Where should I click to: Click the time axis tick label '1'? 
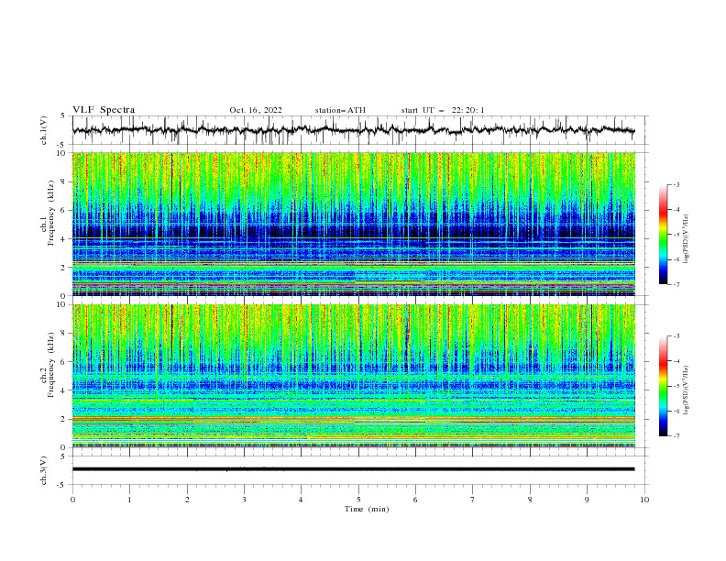pyautogui.click(x=129, y=500)
